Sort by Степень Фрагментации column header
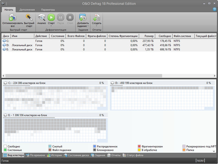Viewport: 218px width, 164px height. coord(123,36)
